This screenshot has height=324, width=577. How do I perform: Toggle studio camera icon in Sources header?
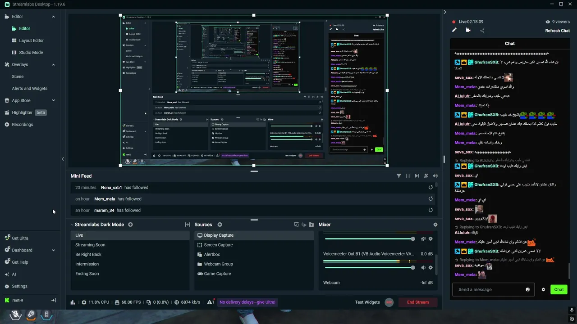[x=304, y=225]
